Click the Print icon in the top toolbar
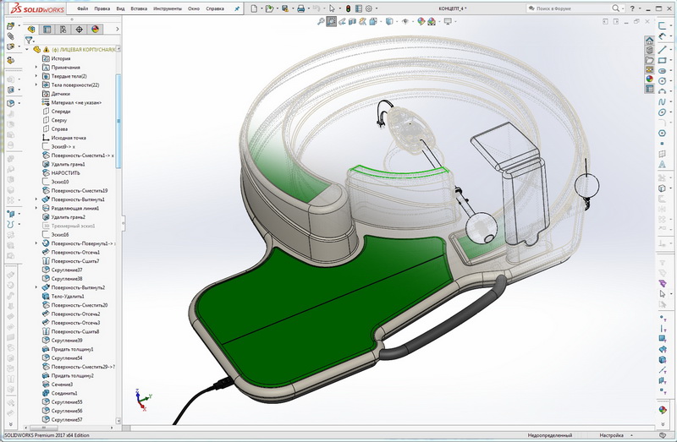Screen dimensions: 677x442 click(301, 8)
